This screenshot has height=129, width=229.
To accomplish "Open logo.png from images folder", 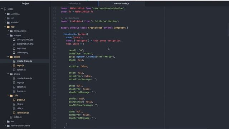I will (x=21, y=48).
